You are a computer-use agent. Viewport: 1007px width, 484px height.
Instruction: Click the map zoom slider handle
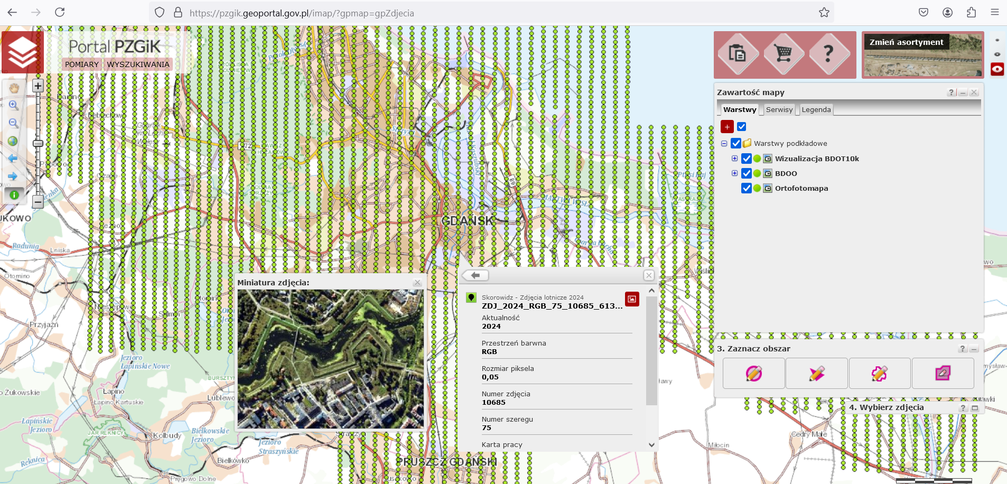pos(38,143)
